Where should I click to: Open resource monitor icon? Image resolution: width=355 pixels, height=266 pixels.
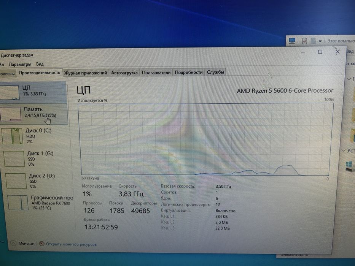tap(41, 244)
